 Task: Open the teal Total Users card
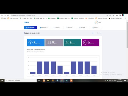[x=72, y=42]
